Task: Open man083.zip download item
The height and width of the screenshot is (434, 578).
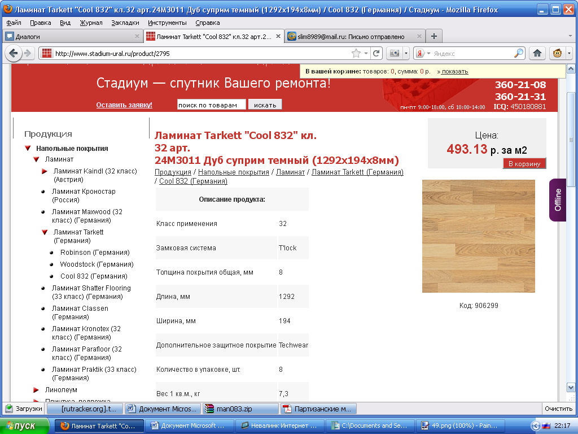Action: [x=240, y=409]
